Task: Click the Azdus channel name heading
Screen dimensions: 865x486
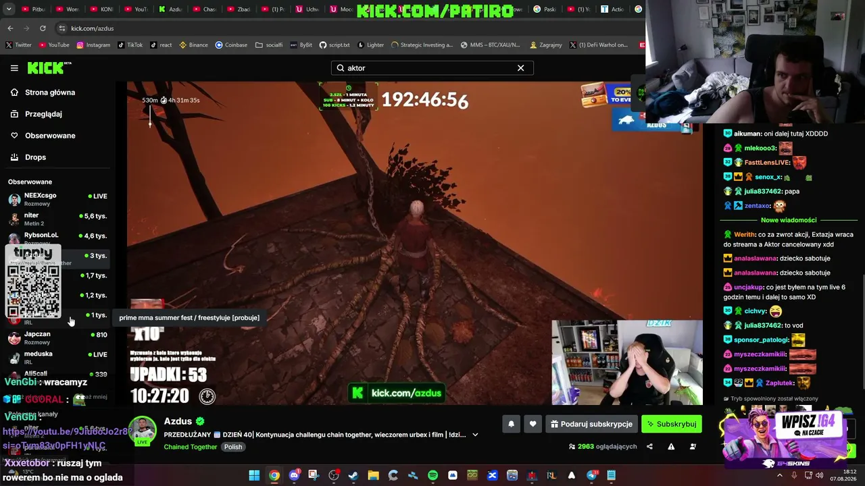Action: (x=178, y=422)
